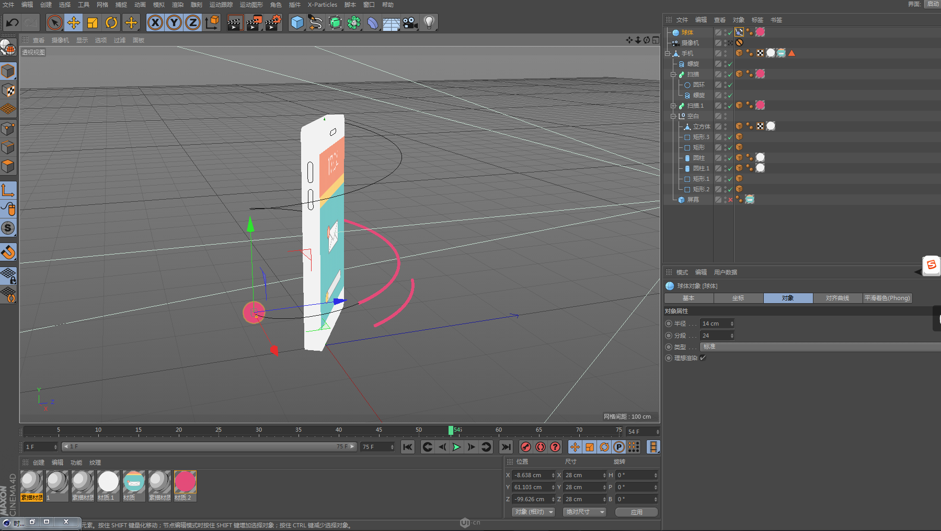The width and height of the screenshot is (941, 531).
Task: Toggle the Y axis lock button
Action: tap(174, 22)
